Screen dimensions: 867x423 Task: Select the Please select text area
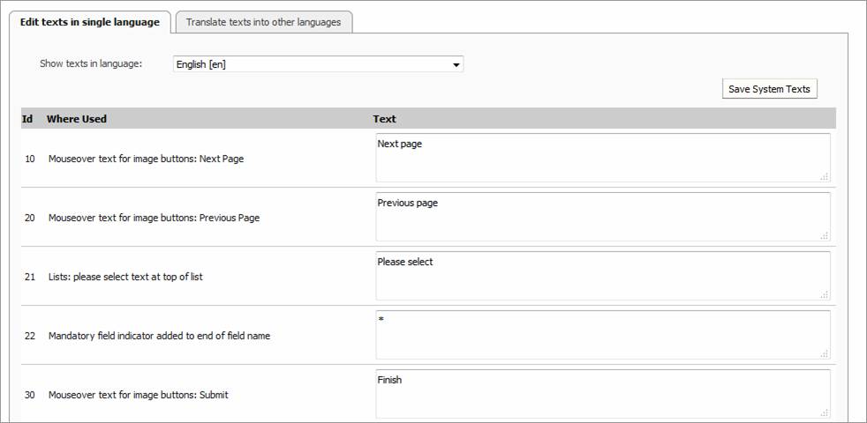click(602, 275)
